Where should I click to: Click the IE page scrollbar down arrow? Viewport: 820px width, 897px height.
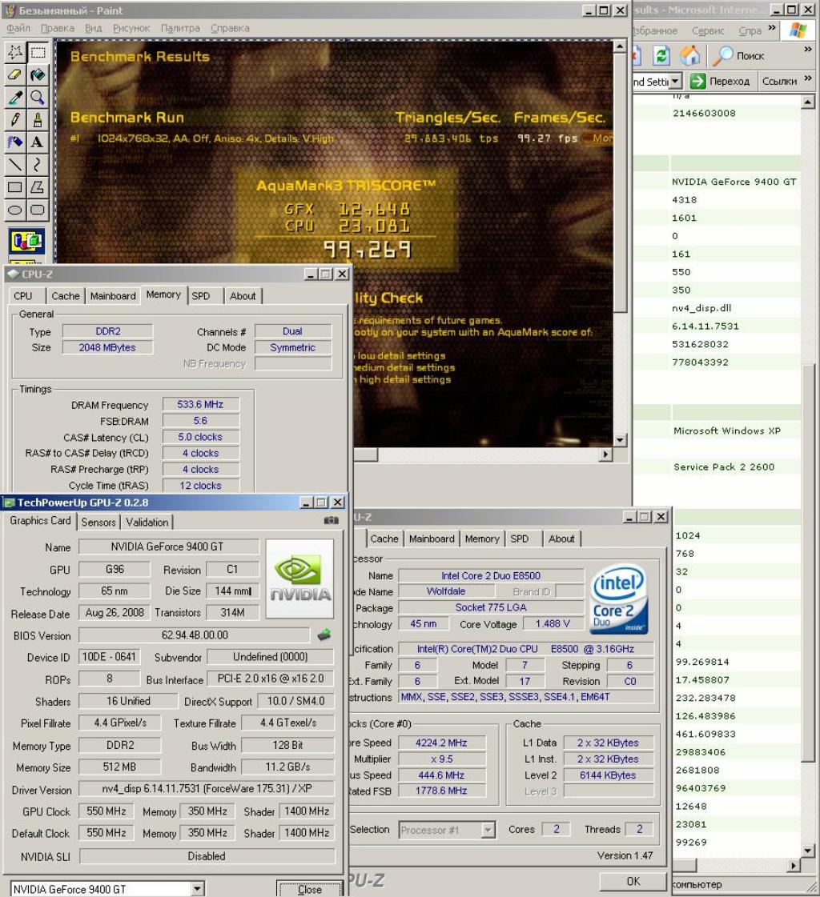pyautogui.click(x=807, y=850)
